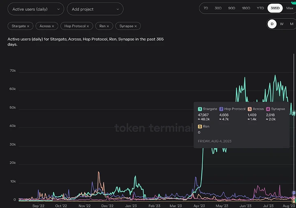Click the Hop Protocol legend badge in tooltip
296x208 pixels.
(x=222, y=109)
